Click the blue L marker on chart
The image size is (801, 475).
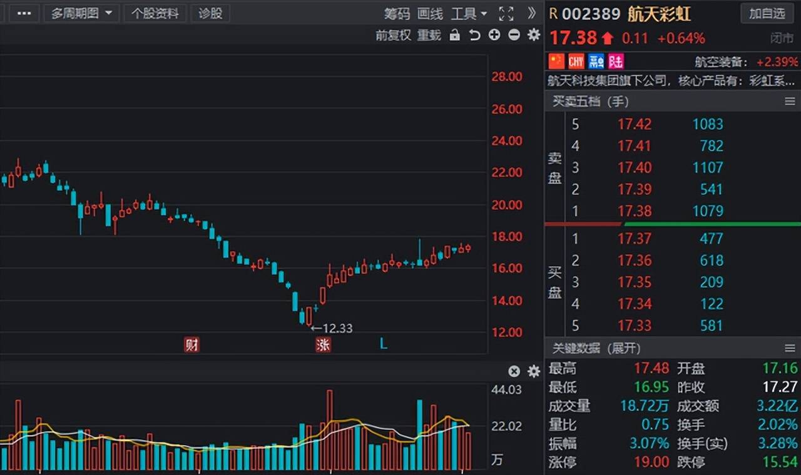[384, 343]
